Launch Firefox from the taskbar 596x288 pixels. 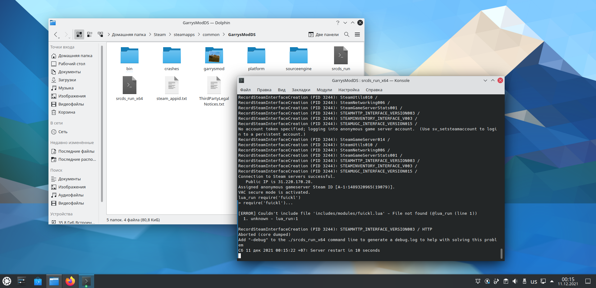(x=70, y=281)
